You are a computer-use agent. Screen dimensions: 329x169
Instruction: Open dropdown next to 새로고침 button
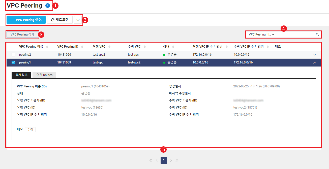click(x=78, y=20)
